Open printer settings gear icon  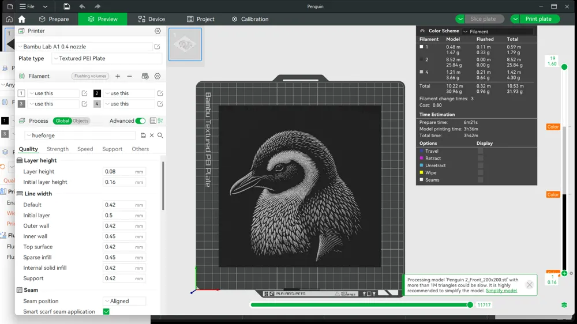coord(158,31)
